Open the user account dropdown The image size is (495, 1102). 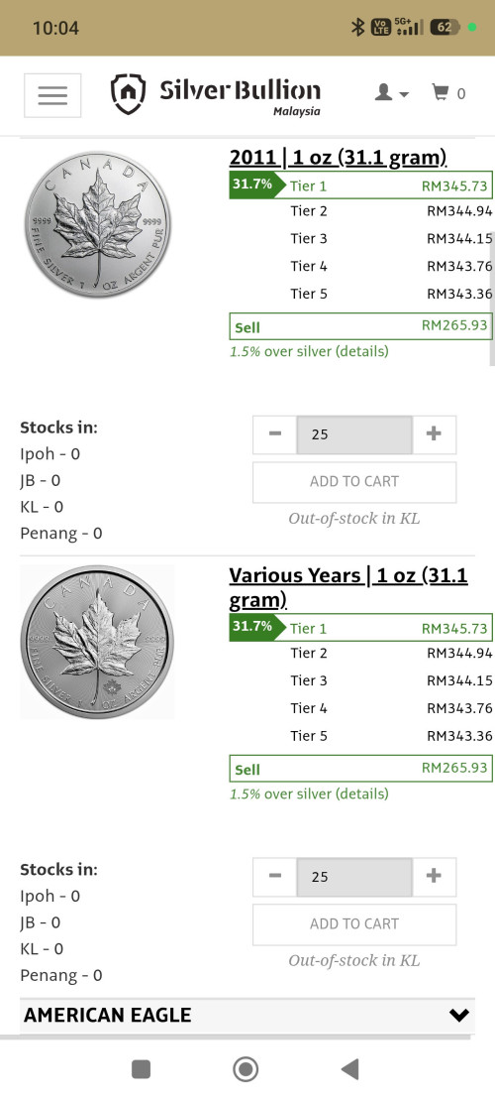tap(391, 93)
